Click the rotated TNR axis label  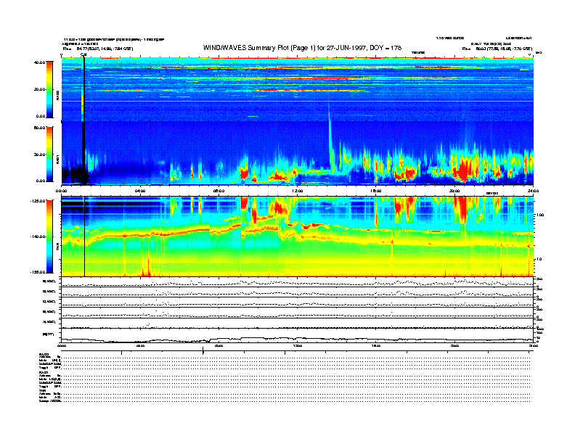[57, 247]
